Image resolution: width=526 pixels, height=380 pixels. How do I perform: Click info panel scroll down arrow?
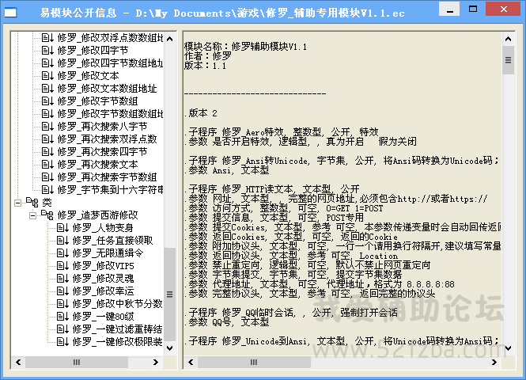point(509,348)
